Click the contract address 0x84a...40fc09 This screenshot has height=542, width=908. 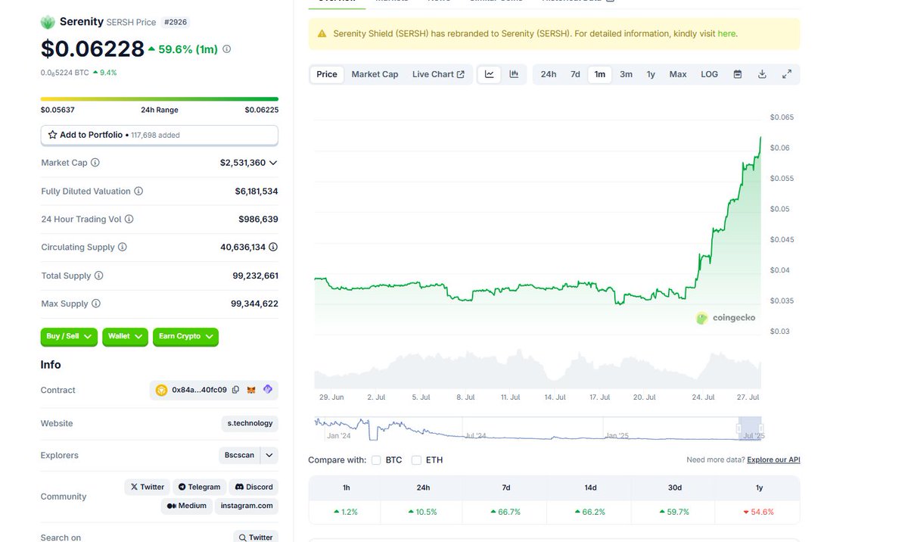coord(199,390)
